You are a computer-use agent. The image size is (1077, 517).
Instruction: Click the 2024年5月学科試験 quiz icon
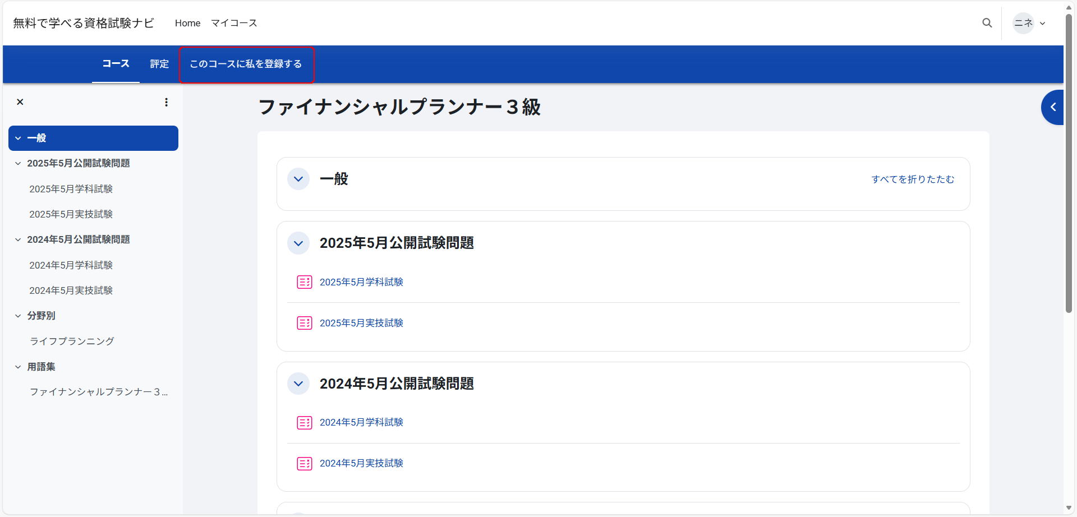(x=304, y=423)
